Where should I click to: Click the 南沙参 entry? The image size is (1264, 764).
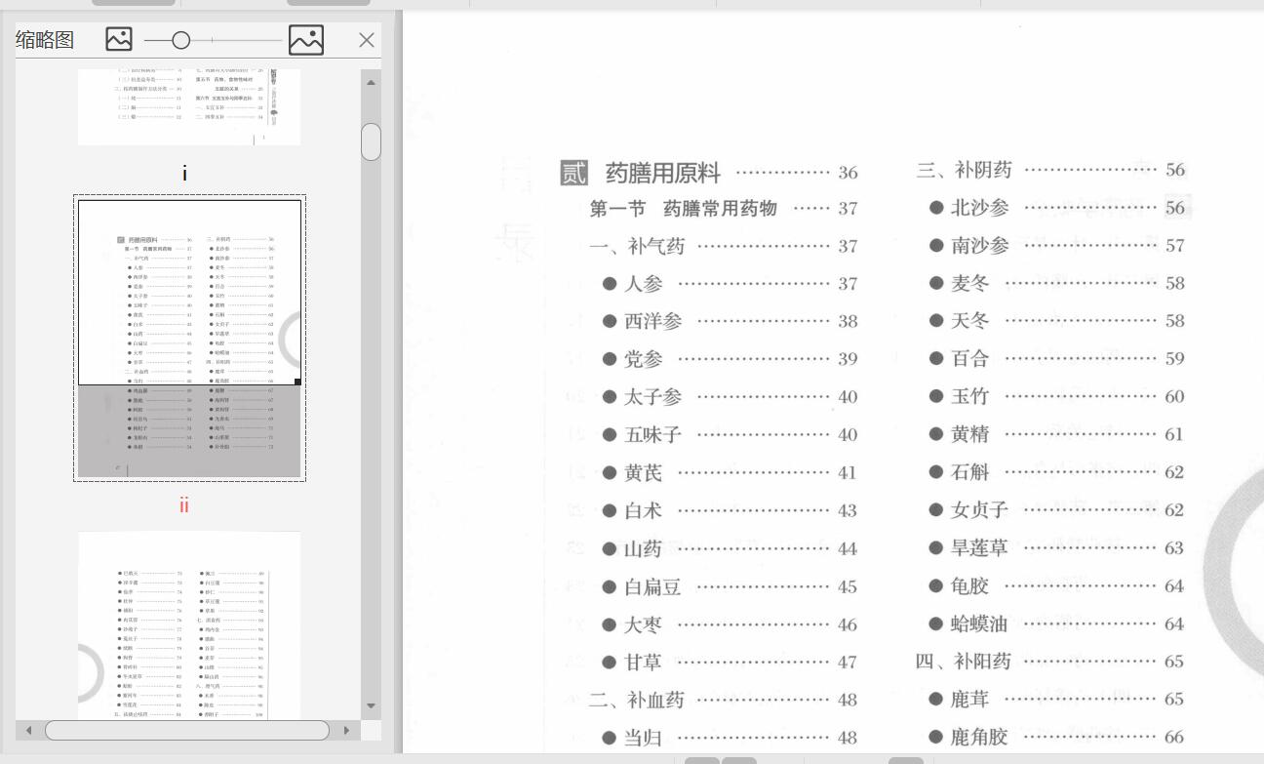[1057, 245]
